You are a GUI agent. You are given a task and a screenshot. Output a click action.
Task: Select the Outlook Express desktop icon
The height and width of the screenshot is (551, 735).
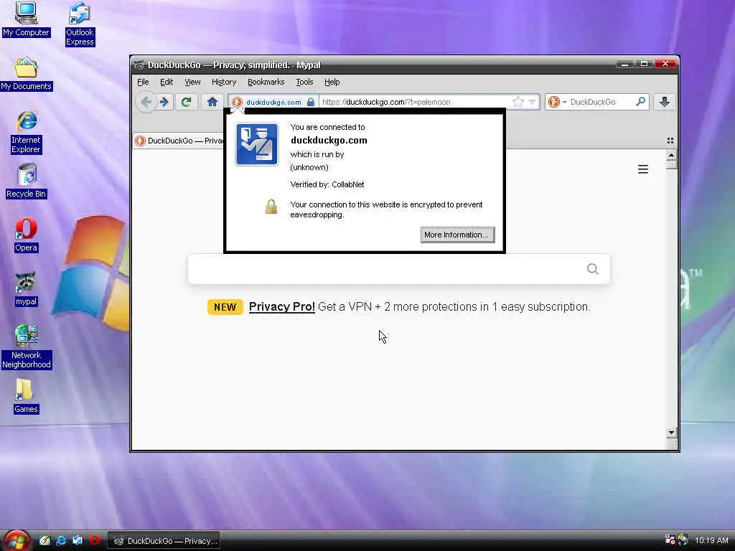click(x=80, y=24)
